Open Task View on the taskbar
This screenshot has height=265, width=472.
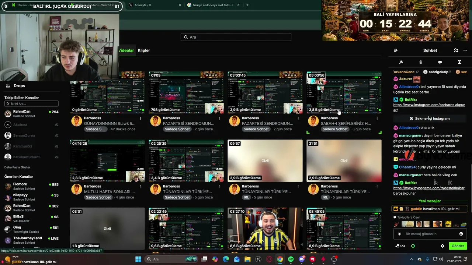tap(204, 259)
